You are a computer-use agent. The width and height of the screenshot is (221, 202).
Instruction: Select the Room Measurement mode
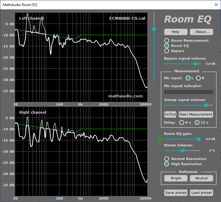pos(166,41)
